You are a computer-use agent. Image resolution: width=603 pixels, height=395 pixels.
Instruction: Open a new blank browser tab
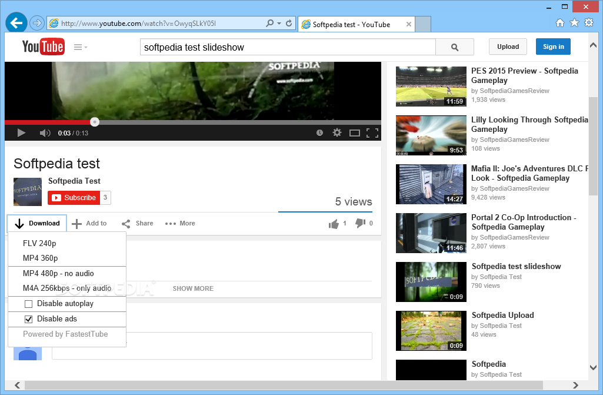(423, 24)
